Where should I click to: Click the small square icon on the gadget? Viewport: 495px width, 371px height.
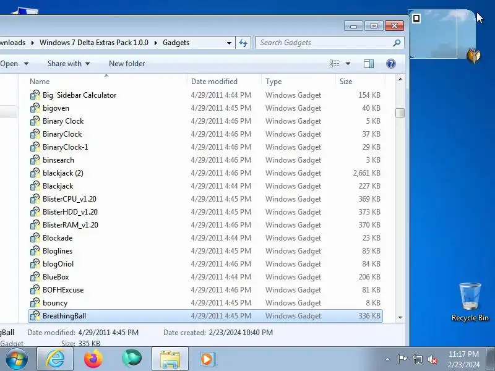[416, 19]
